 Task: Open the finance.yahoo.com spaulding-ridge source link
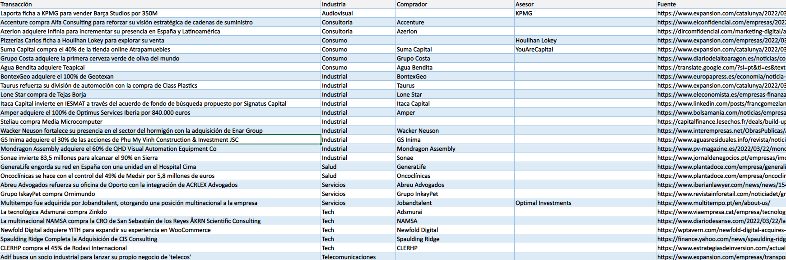(x=721, y=239)
